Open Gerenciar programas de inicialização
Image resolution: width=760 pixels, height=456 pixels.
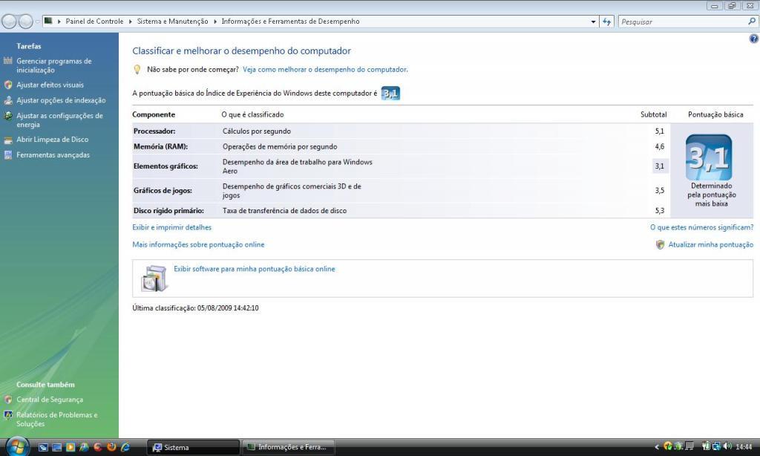53,65
